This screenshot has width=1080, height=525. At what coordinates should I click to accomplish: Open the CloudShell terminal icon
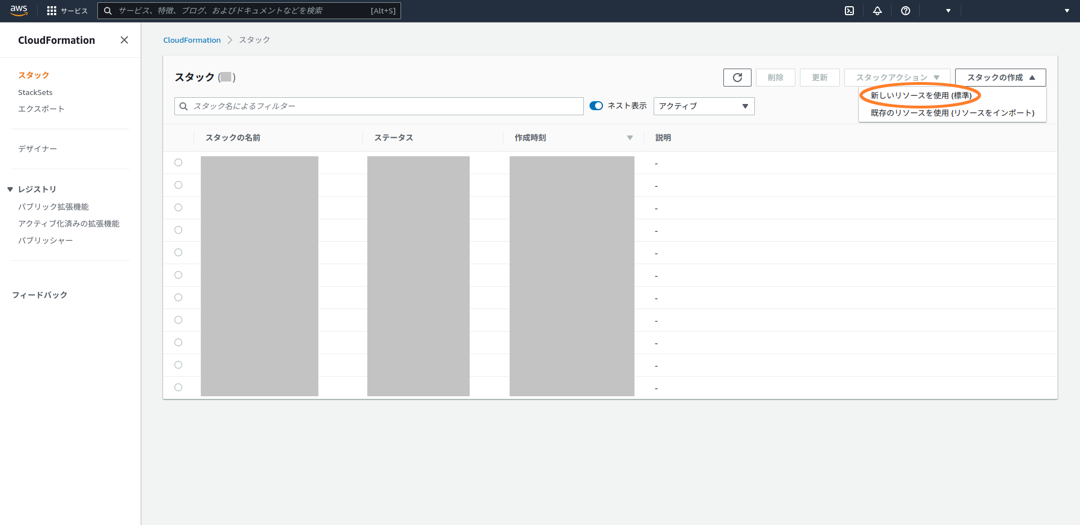pos(849,11)
